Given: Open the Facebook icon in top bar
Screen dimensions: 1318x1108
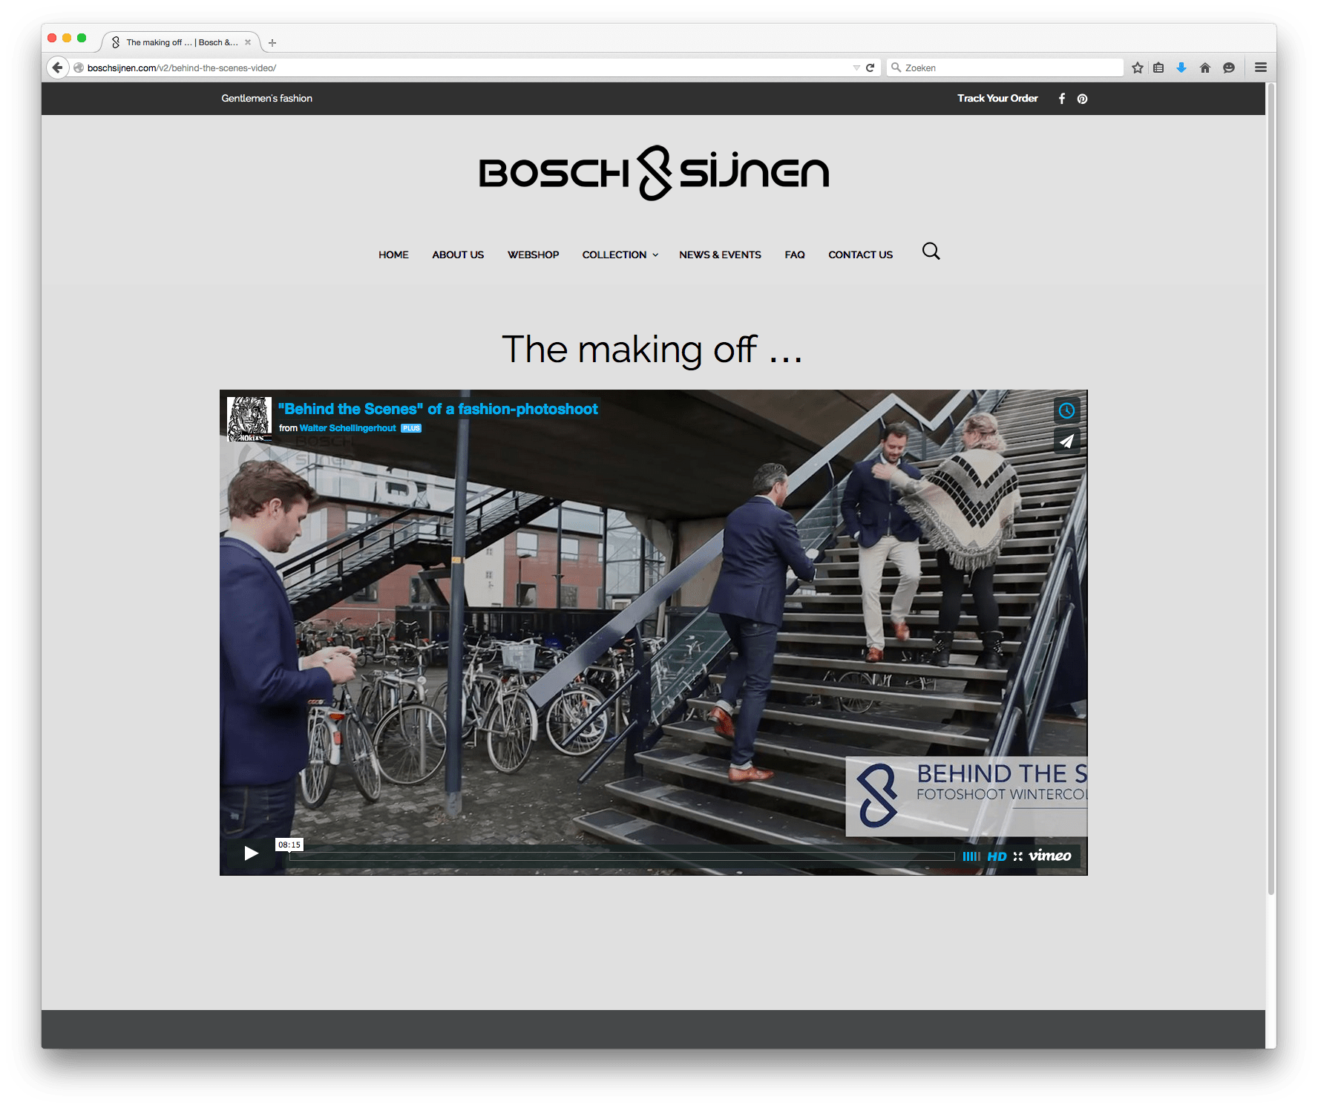Looking at the screenshot, I should 1062,99.
